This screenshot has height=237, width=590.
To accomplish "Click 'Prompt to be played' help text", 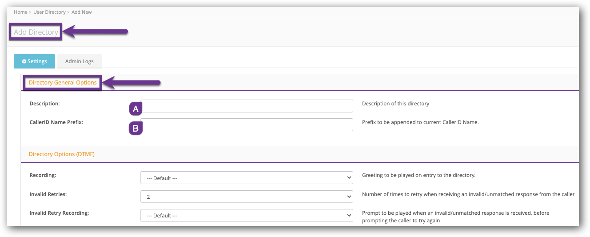I will 456,217.
